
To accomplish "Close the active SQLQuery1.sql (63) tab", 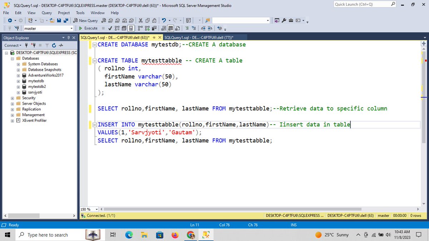I will 160,37.
